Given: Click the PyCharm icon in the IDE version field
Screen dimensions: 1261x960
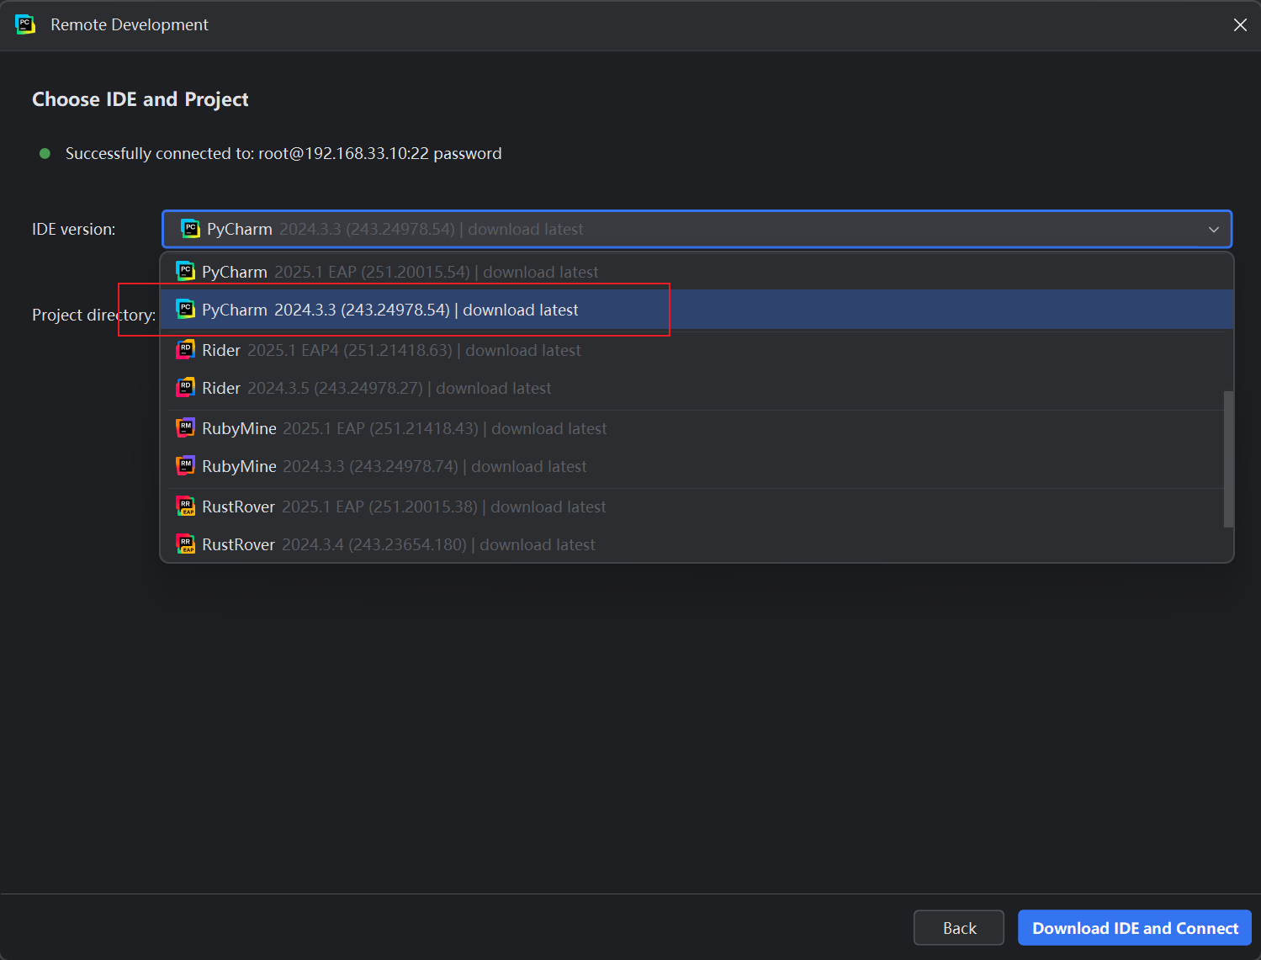Looking at the screenshot, I should [x=191, y=229].
